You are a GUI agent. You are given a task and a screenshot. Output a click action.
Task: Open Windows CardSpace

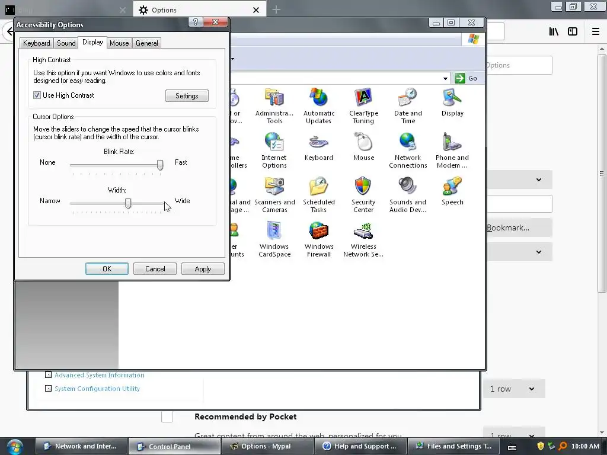274,239
